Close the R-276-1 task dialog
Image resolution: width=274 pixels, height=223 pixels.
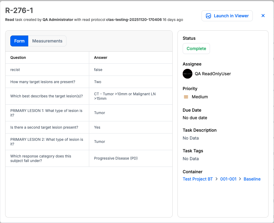[x=263, y=16]
